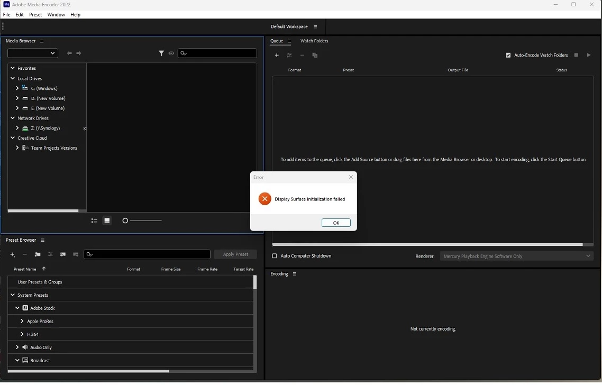Image resolution: width=602 pixels, height=385 pixels.
Task: Click the Export Presets folder icon
Action: click(x=76, y=254)
